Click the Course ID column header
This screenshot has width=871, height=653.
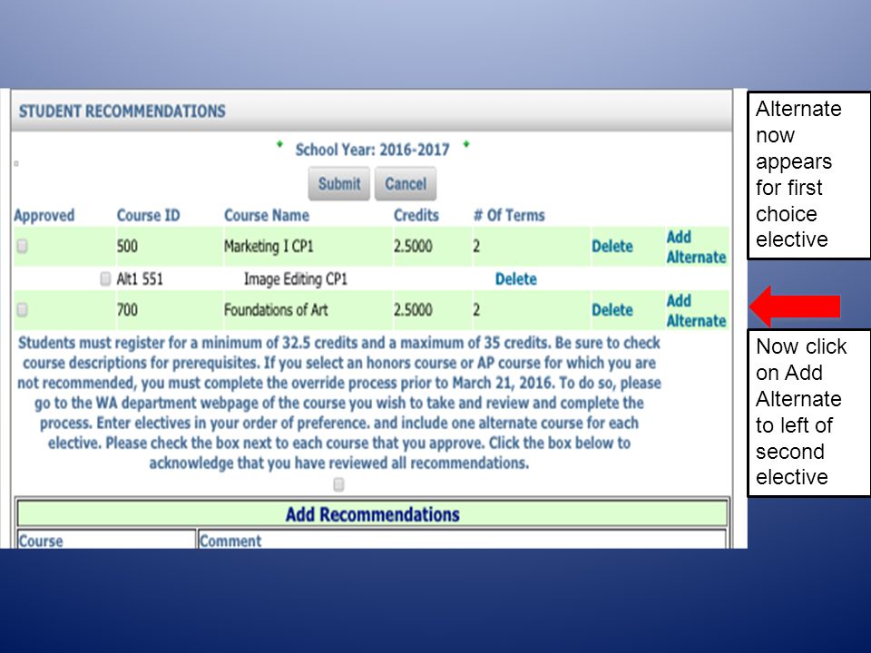(x=148, y=216)
